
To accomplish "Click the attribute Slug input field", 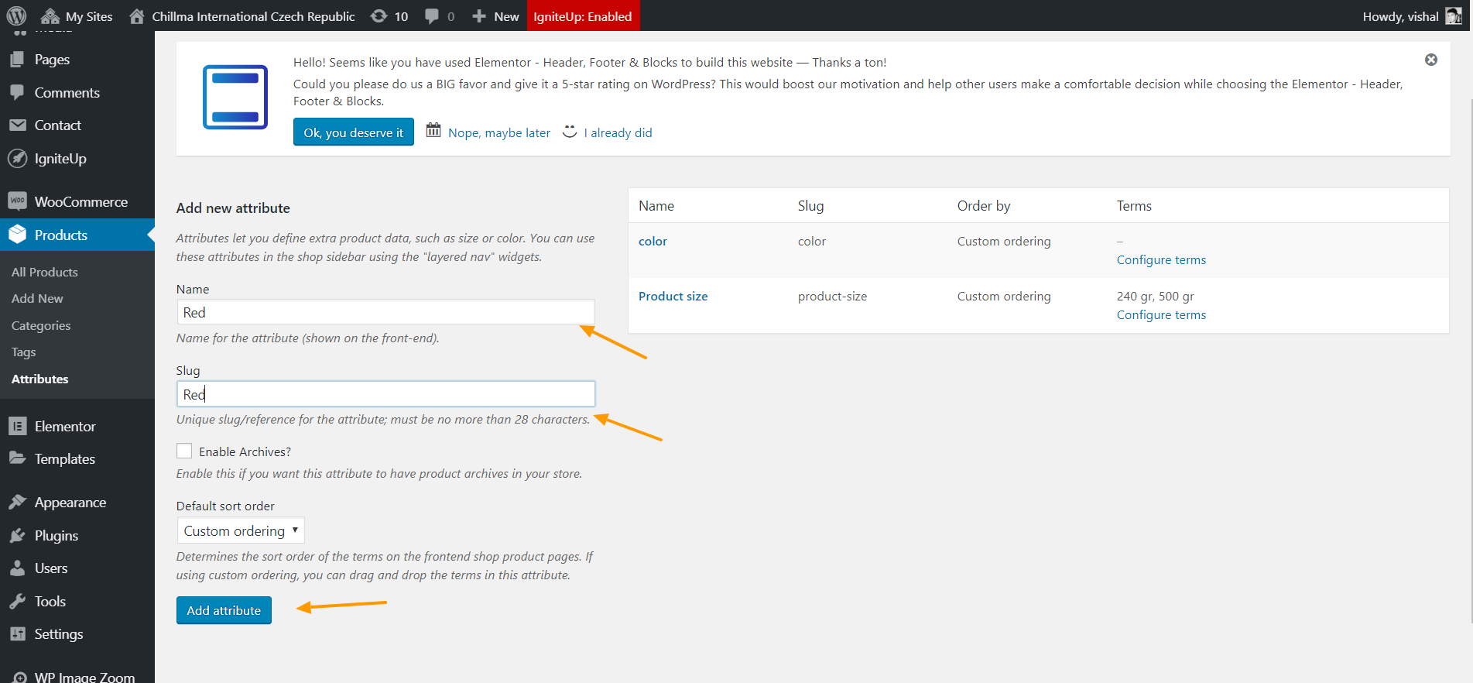I will [385, 393].
